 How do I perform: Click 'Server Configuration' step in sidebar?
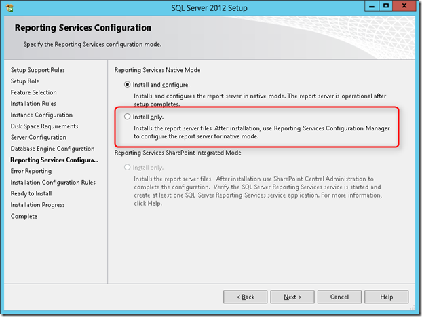click(39, 138)
